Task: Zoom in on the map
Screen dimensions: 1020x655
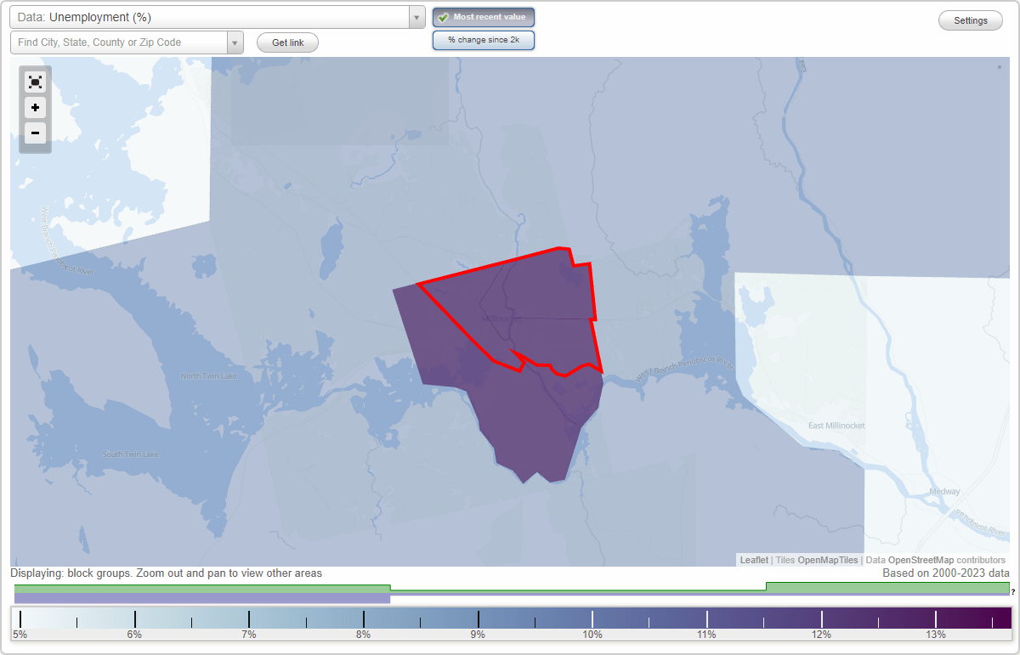Action: (35, 108)
